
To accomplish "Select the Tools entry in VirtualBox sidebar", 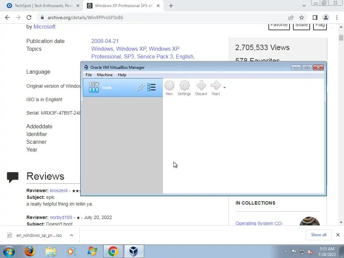I will pos(123,88).
